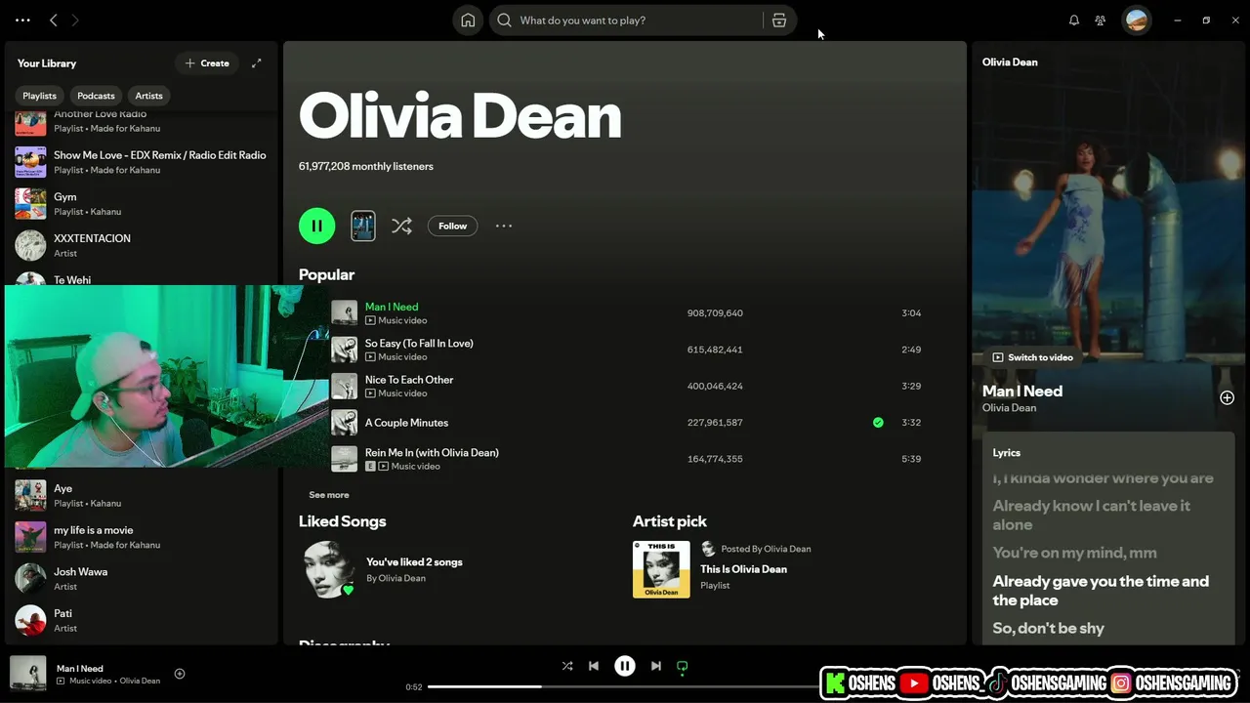Filter the library by Podcasts
The height and width of the screenshot is (703, 1250).
(x=96, y=96)
